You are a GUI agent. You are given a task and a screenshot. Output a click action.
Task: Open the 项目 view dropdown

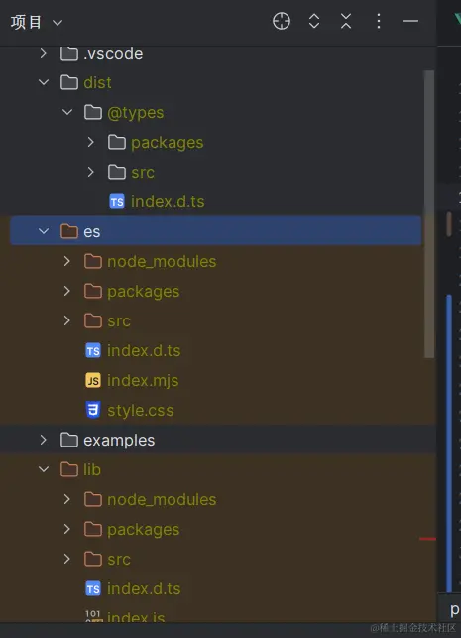(37, 22)
